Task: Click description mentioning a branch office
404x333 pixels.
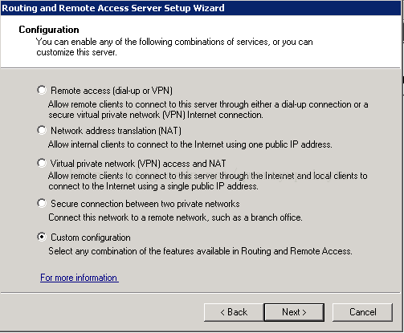Action: 175,217
